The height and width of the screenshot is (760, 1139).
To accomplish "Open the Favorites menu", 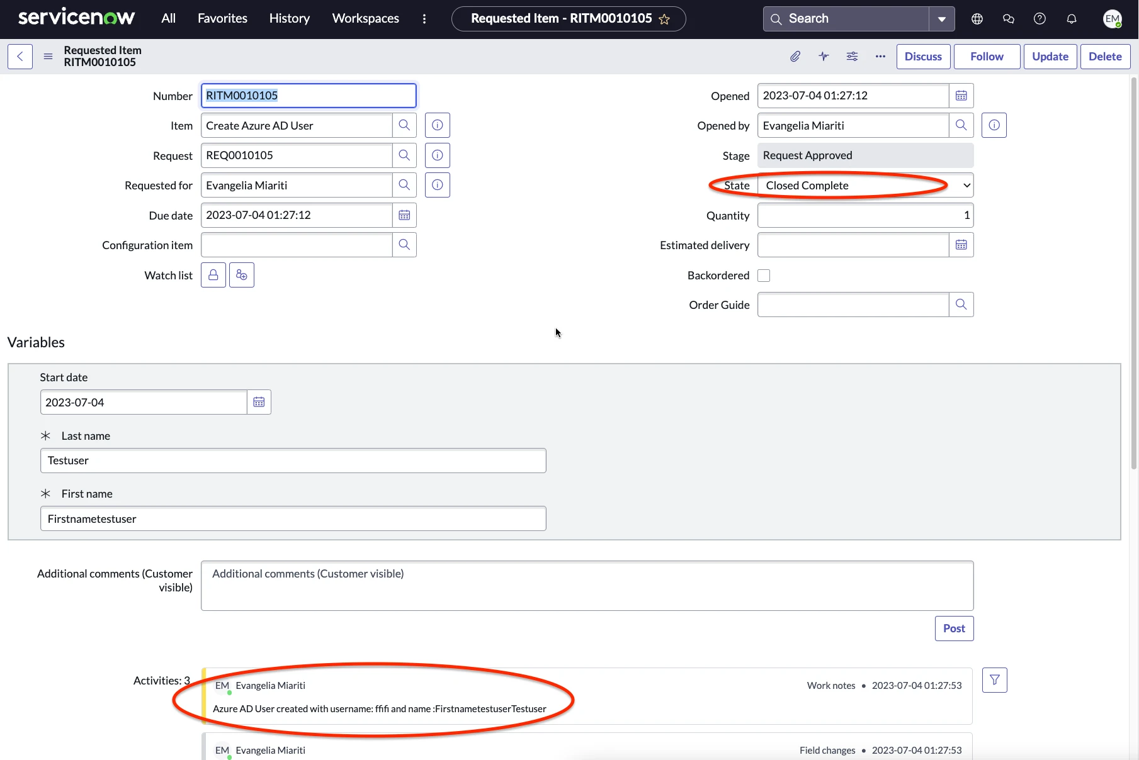I will 222,18.
